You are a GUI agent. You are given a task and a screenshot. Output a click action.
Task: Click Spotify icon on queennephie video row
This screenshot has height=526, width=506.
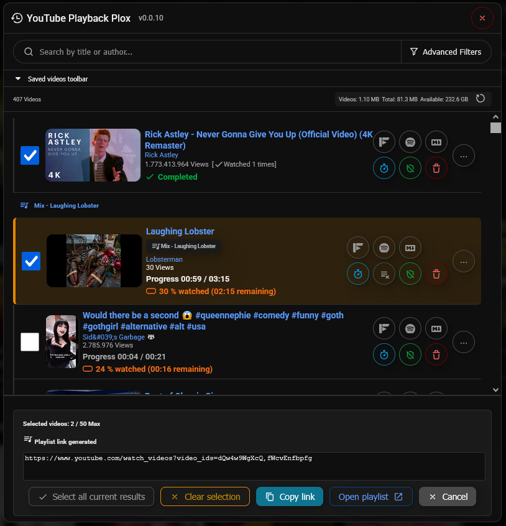click(x=410, y=328)
